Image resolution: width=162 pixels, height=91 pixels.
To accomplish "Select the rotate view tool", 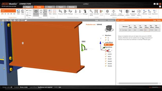I will pyautogui.click(x=18, y=20).
